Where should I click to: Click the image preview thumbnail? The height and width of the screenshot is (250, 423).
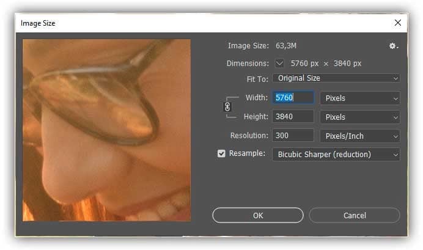point(106,130)
